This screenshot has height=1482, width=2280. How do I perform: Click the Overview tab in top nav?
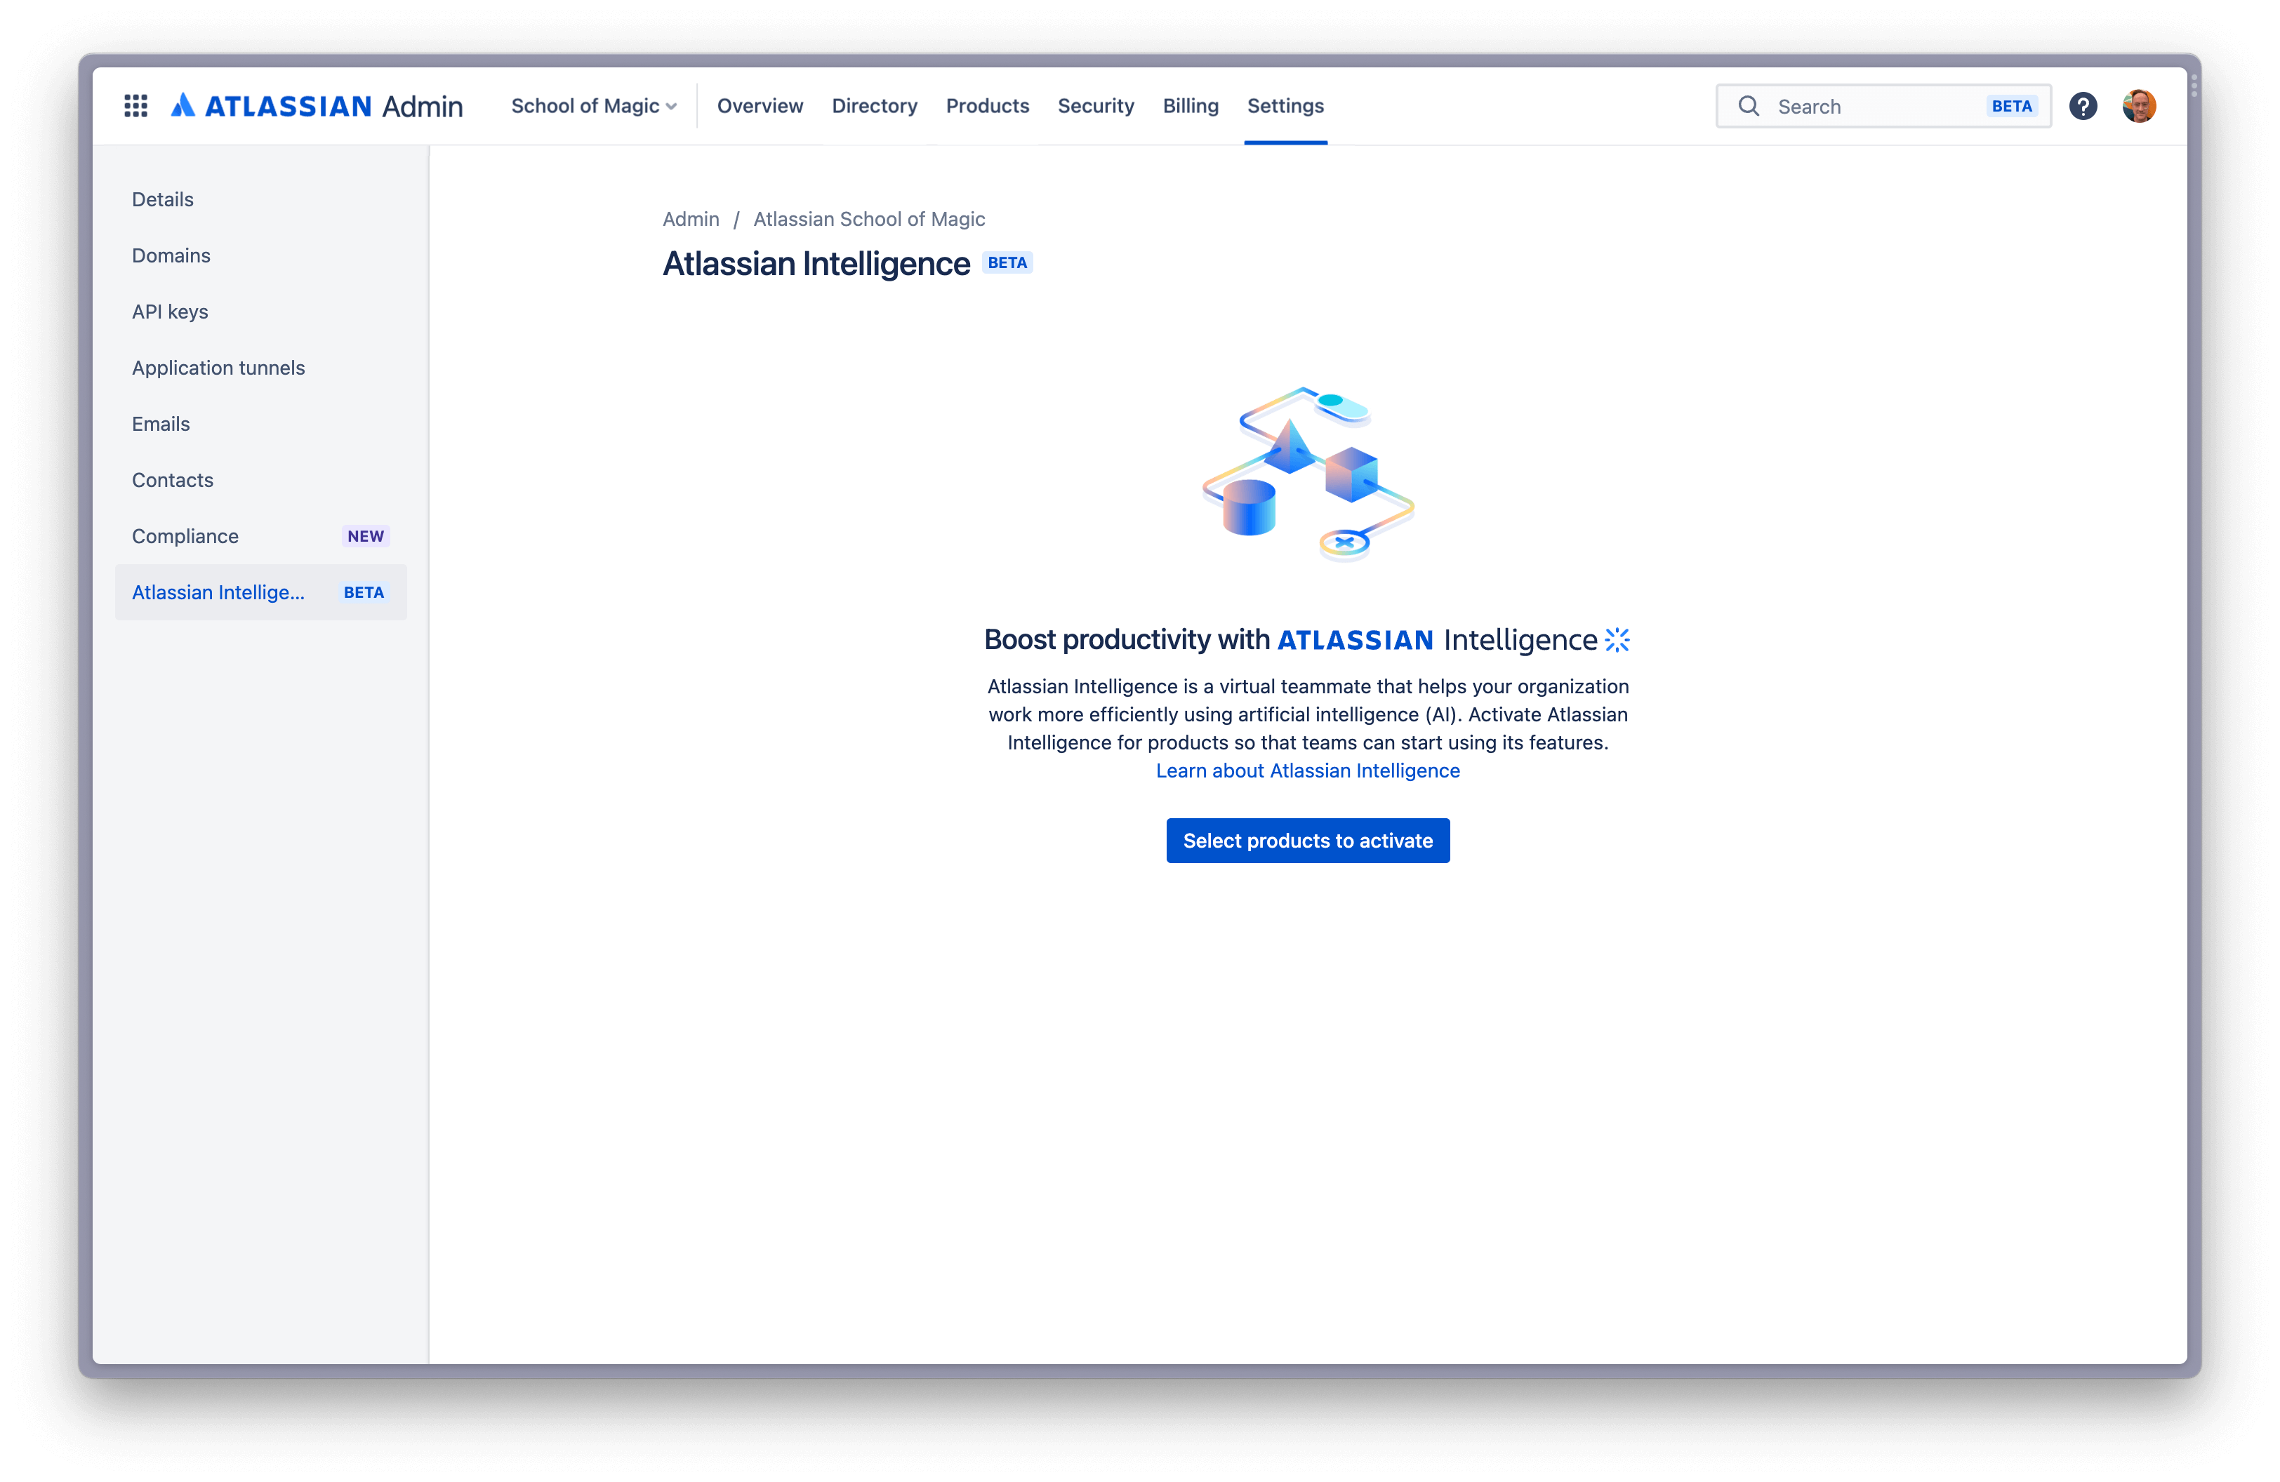coord(760,105)
